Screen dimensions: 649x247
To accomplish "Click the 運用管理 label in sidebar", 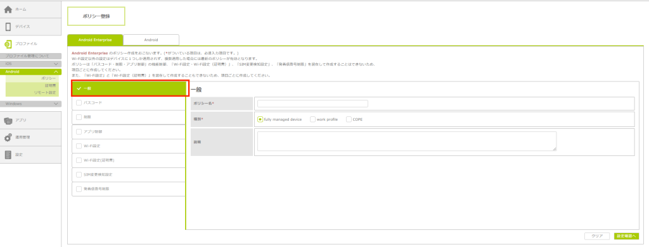I will pos(22,138).
